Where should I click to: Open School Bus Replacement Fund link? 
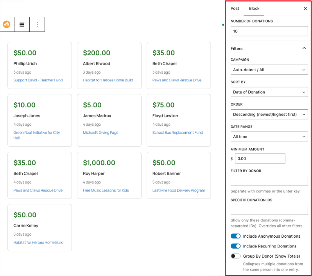point(178,133)
